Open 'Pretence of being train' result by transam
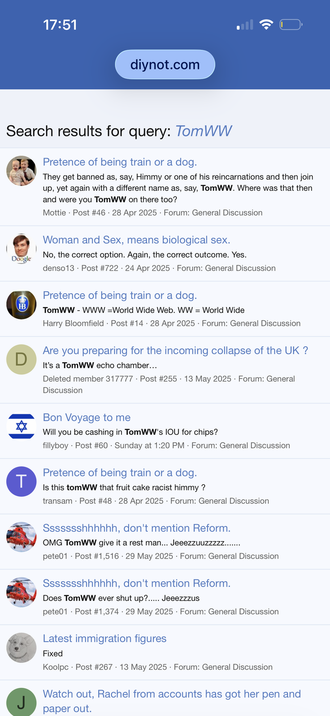330x716 pixels. (x=120, y=473)
